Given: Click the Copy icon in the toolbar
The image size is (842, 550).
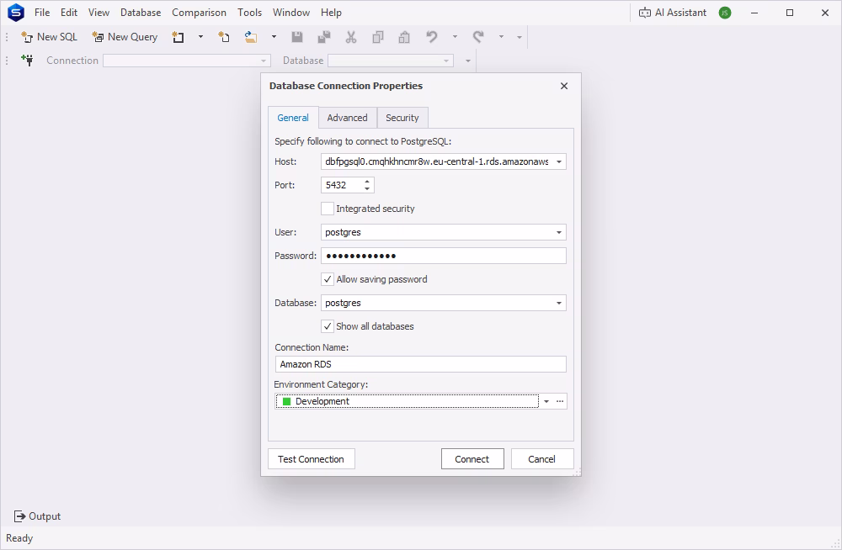Looking at the screenshot, I should [x=378, y=37].
